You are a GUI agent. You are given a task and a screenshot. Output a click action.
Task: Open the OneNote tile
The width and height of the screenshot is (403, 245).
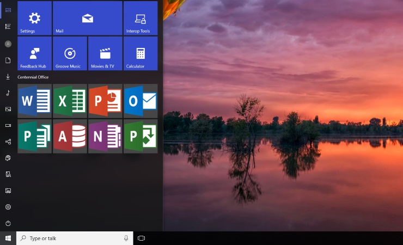(x=105, y=136)
